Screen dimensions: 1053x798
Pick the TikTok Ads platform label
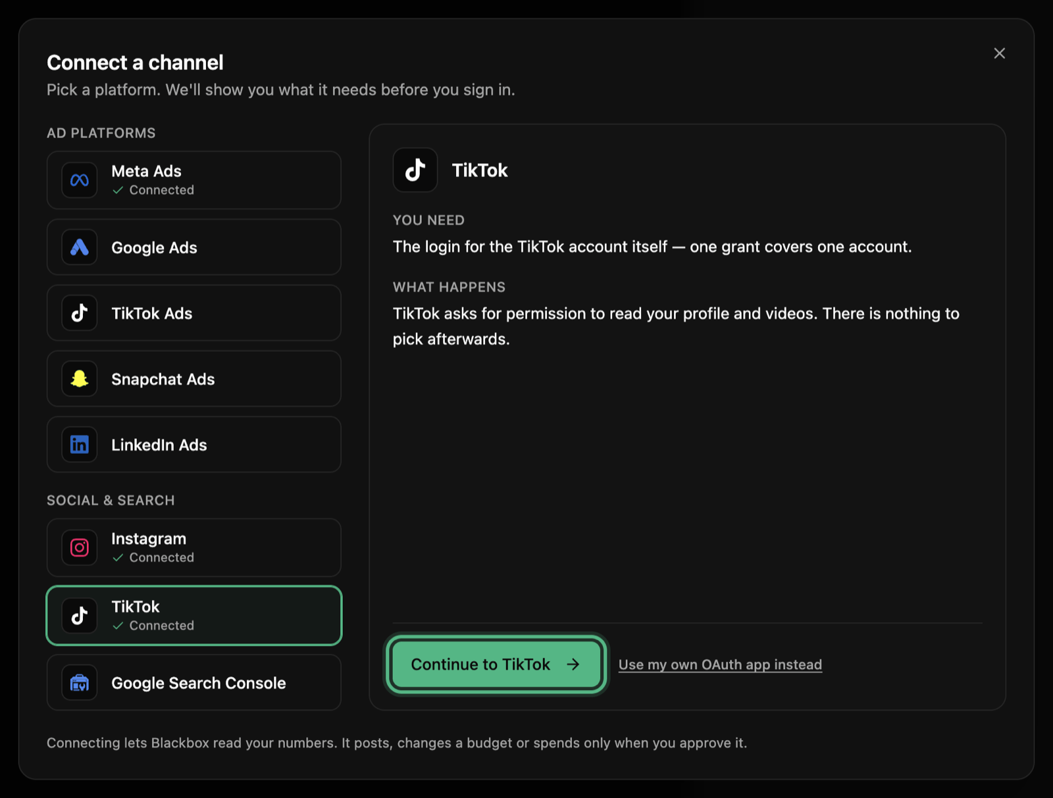click(152, 313)
